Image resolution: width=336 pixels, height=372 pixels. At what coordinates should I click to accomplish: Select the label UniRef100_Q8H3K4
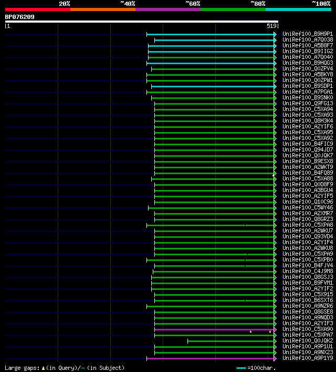pos(308,121)
